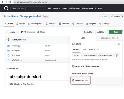
Task: Switch to the Projects tab
Action: pyautogui.click(x=64, y=24)
